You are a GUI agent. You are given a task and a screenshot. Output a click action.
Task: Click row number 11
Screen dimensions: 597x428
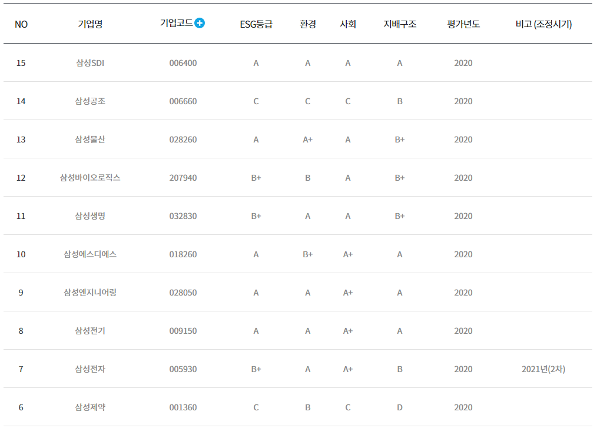tap(21, 216)
